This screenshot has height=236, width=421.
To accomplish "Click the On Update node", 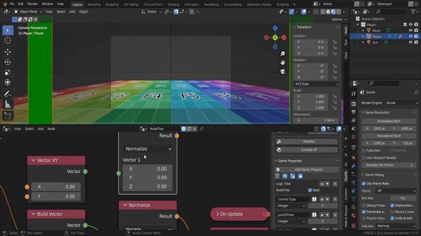I will pos(239,214).
